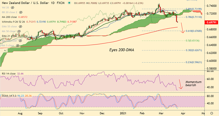Click the 0.5(0.65136) Fibonacci level label
This screenshot has height=116, width=219.
(x=192, y=41)
